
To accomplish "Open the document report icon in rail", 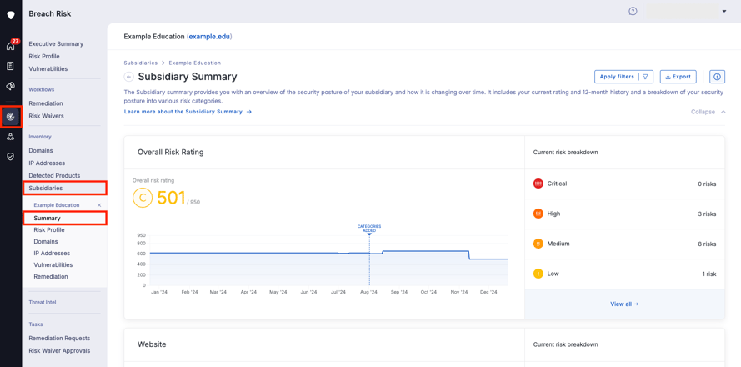I will 10,66.
